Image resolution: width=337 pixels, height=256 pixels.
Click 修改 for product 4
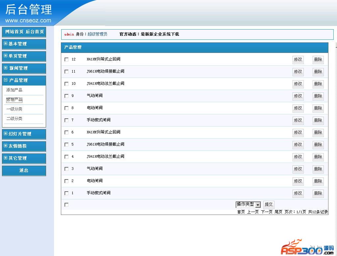point(298,157)
